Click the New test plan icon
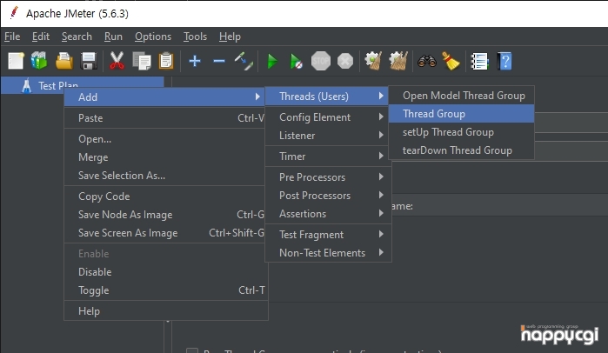The height and width of the screenshot is (353, 608). point(16,61)
